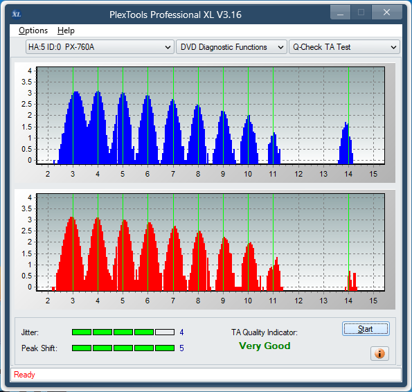The width and height of the screenshot is (412, 392).
Task: Click the empty fifth Jitter bar segment
Action: (165, 332)
